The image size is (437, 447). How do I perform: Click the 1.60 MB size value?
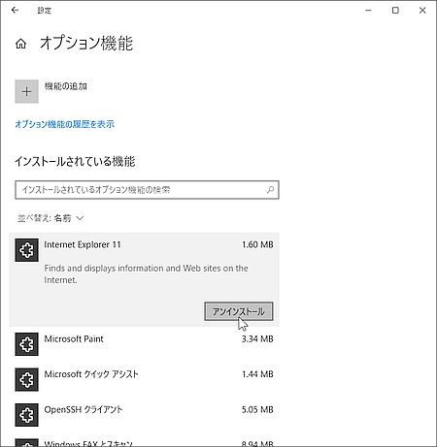pos(257,244)
